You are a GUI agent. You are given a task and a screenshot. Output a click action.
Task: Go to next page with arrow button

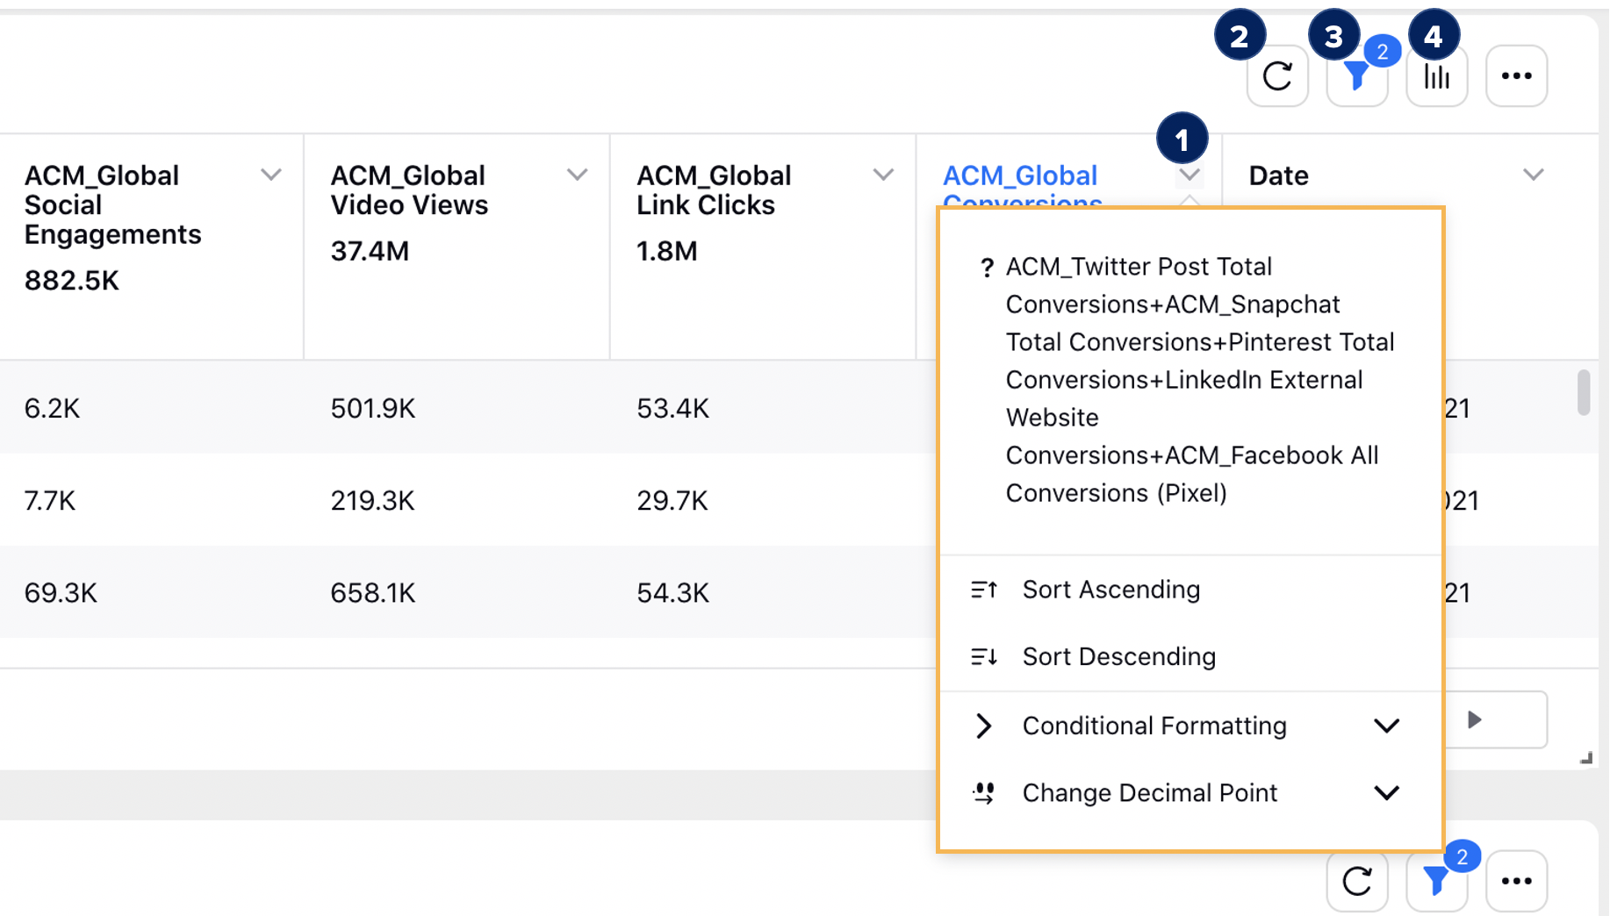point(1475,720)
